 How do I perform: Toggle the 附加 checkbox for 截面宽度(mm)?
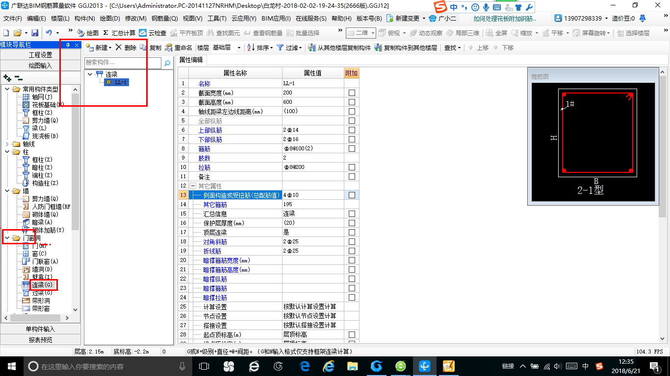(352, 93)
